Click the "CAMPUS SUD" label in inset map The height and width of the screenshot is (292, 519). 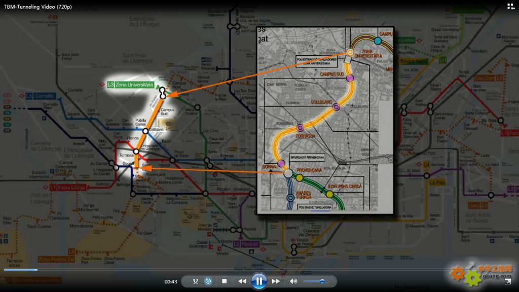332,74
